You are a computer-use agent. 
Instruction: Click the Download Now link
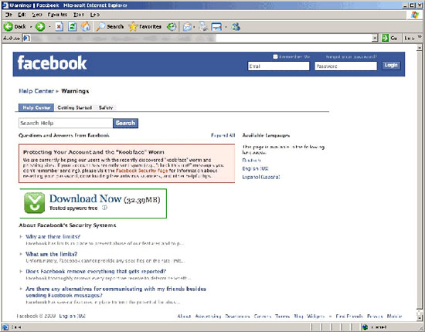[x=85, y=198]
